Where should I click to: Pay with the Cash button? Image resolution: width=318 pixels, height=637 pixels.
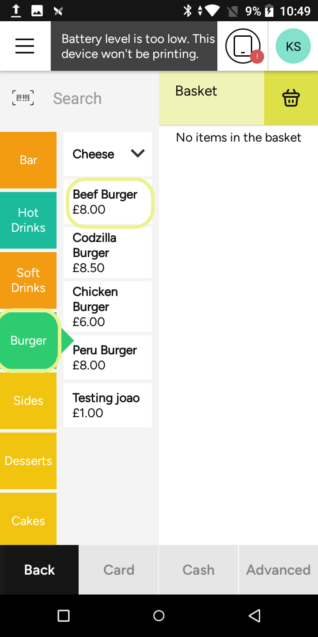pyautogui.click(x=198, y=570)
